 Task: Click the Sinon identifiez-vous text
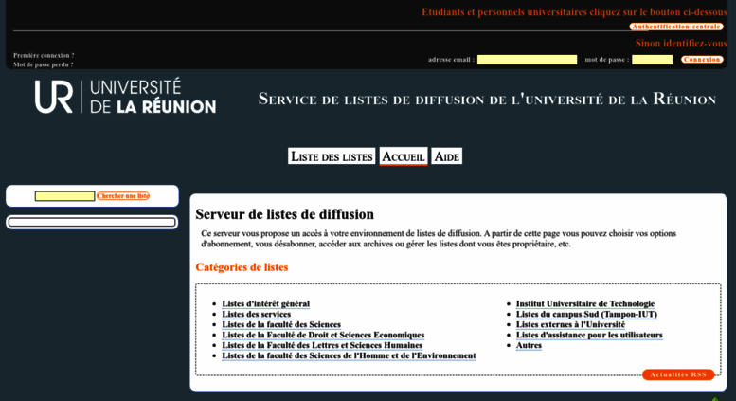[x=681, y=44]
